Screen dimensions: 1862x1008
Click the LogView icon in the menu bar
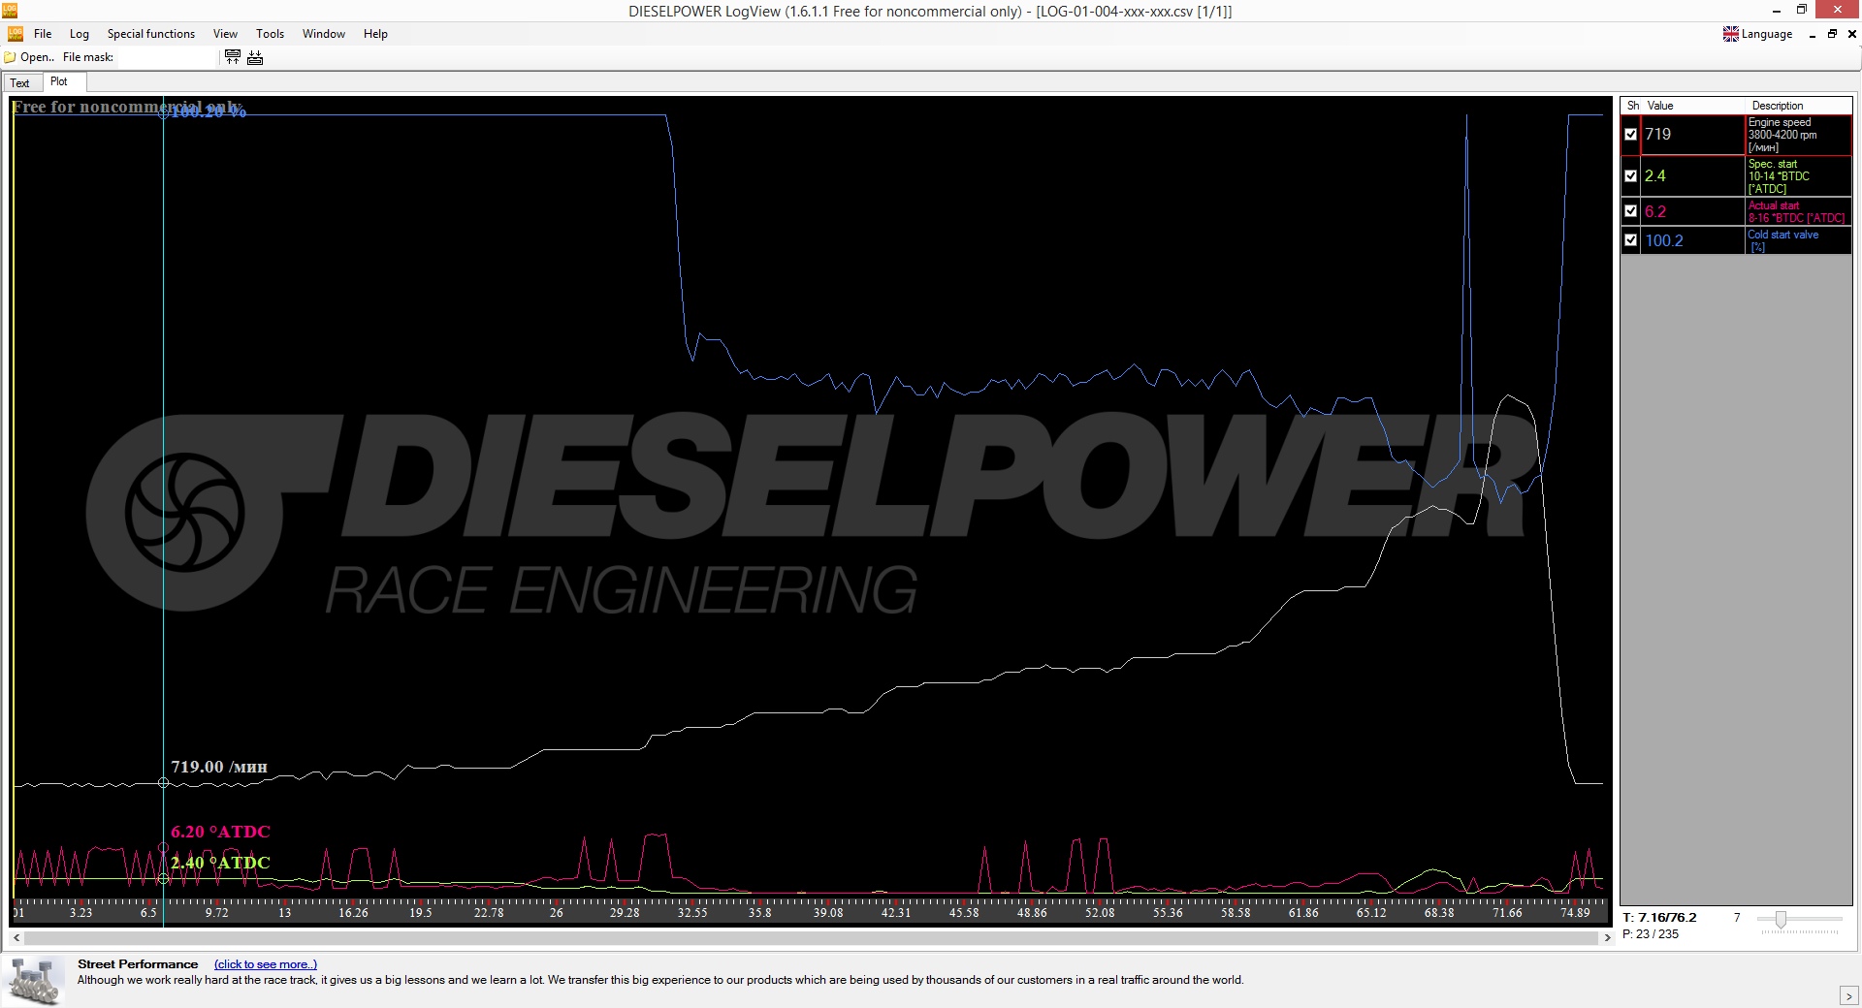point(15,34)
